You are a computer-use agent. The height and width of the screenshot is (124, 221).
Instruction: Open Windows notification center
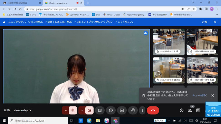[x=215, y=121]
